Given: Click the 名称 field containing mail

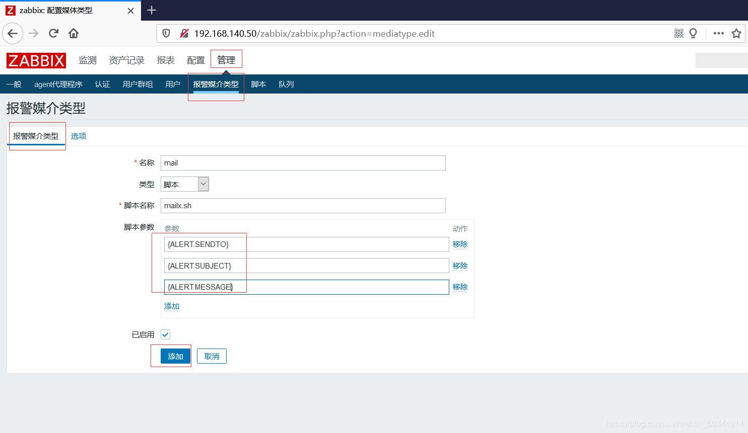Looking at the screenshot, I should (303, 163).
